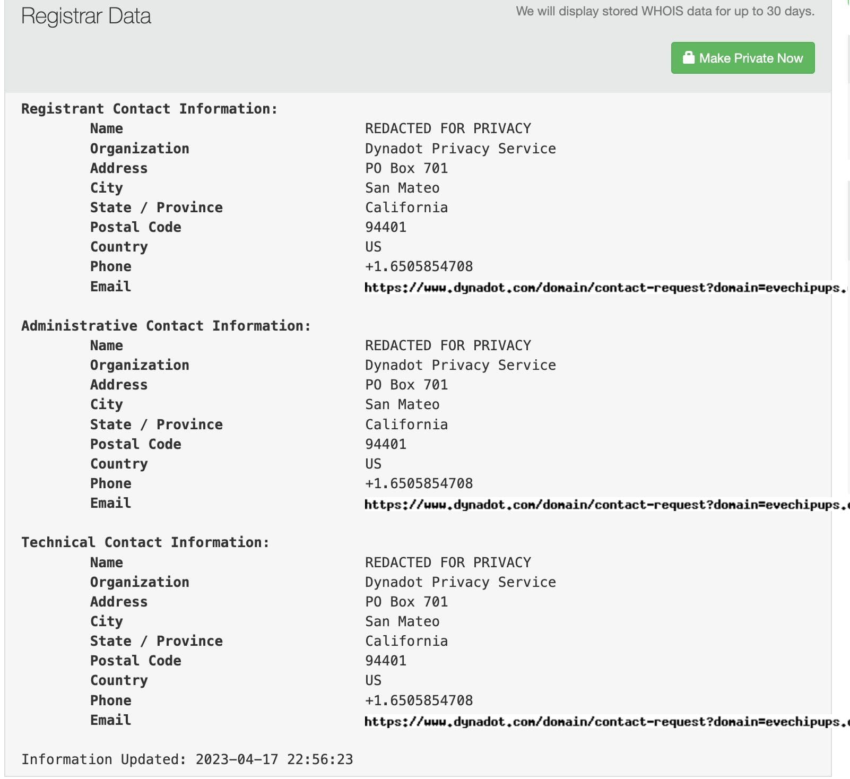Click the WHOIS 30 days notice text

pyautogui.click(x=665, y=11)
